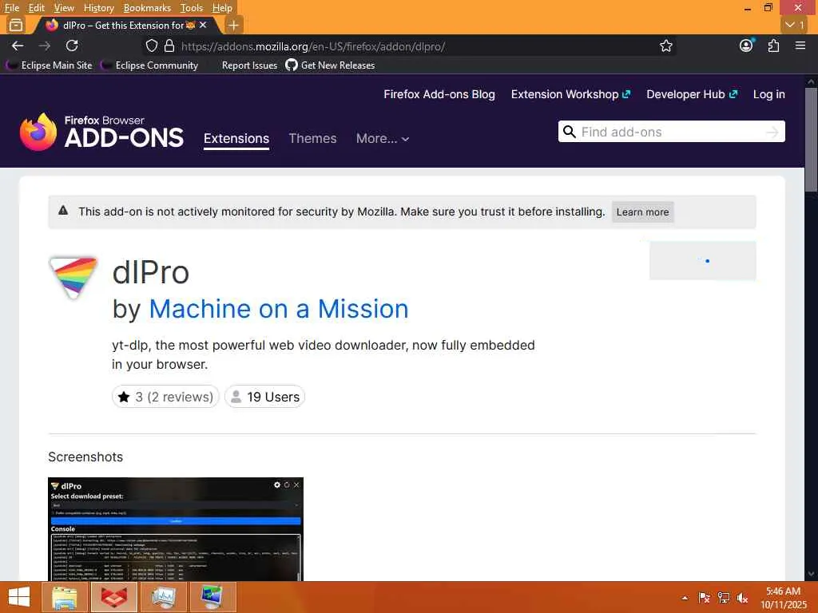818x613 pixels.
Task: Click the loading install button placeholder
Action: (703, 261)
